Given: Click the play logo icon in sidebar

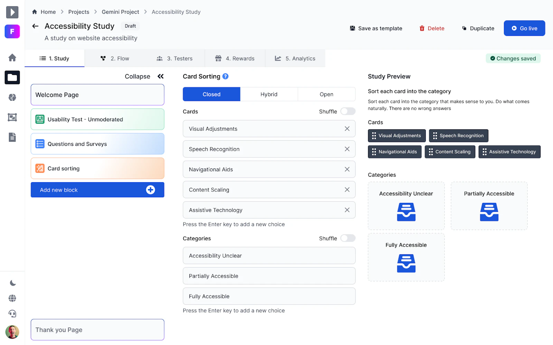Looking at the screenshot, I should (12, 12).
